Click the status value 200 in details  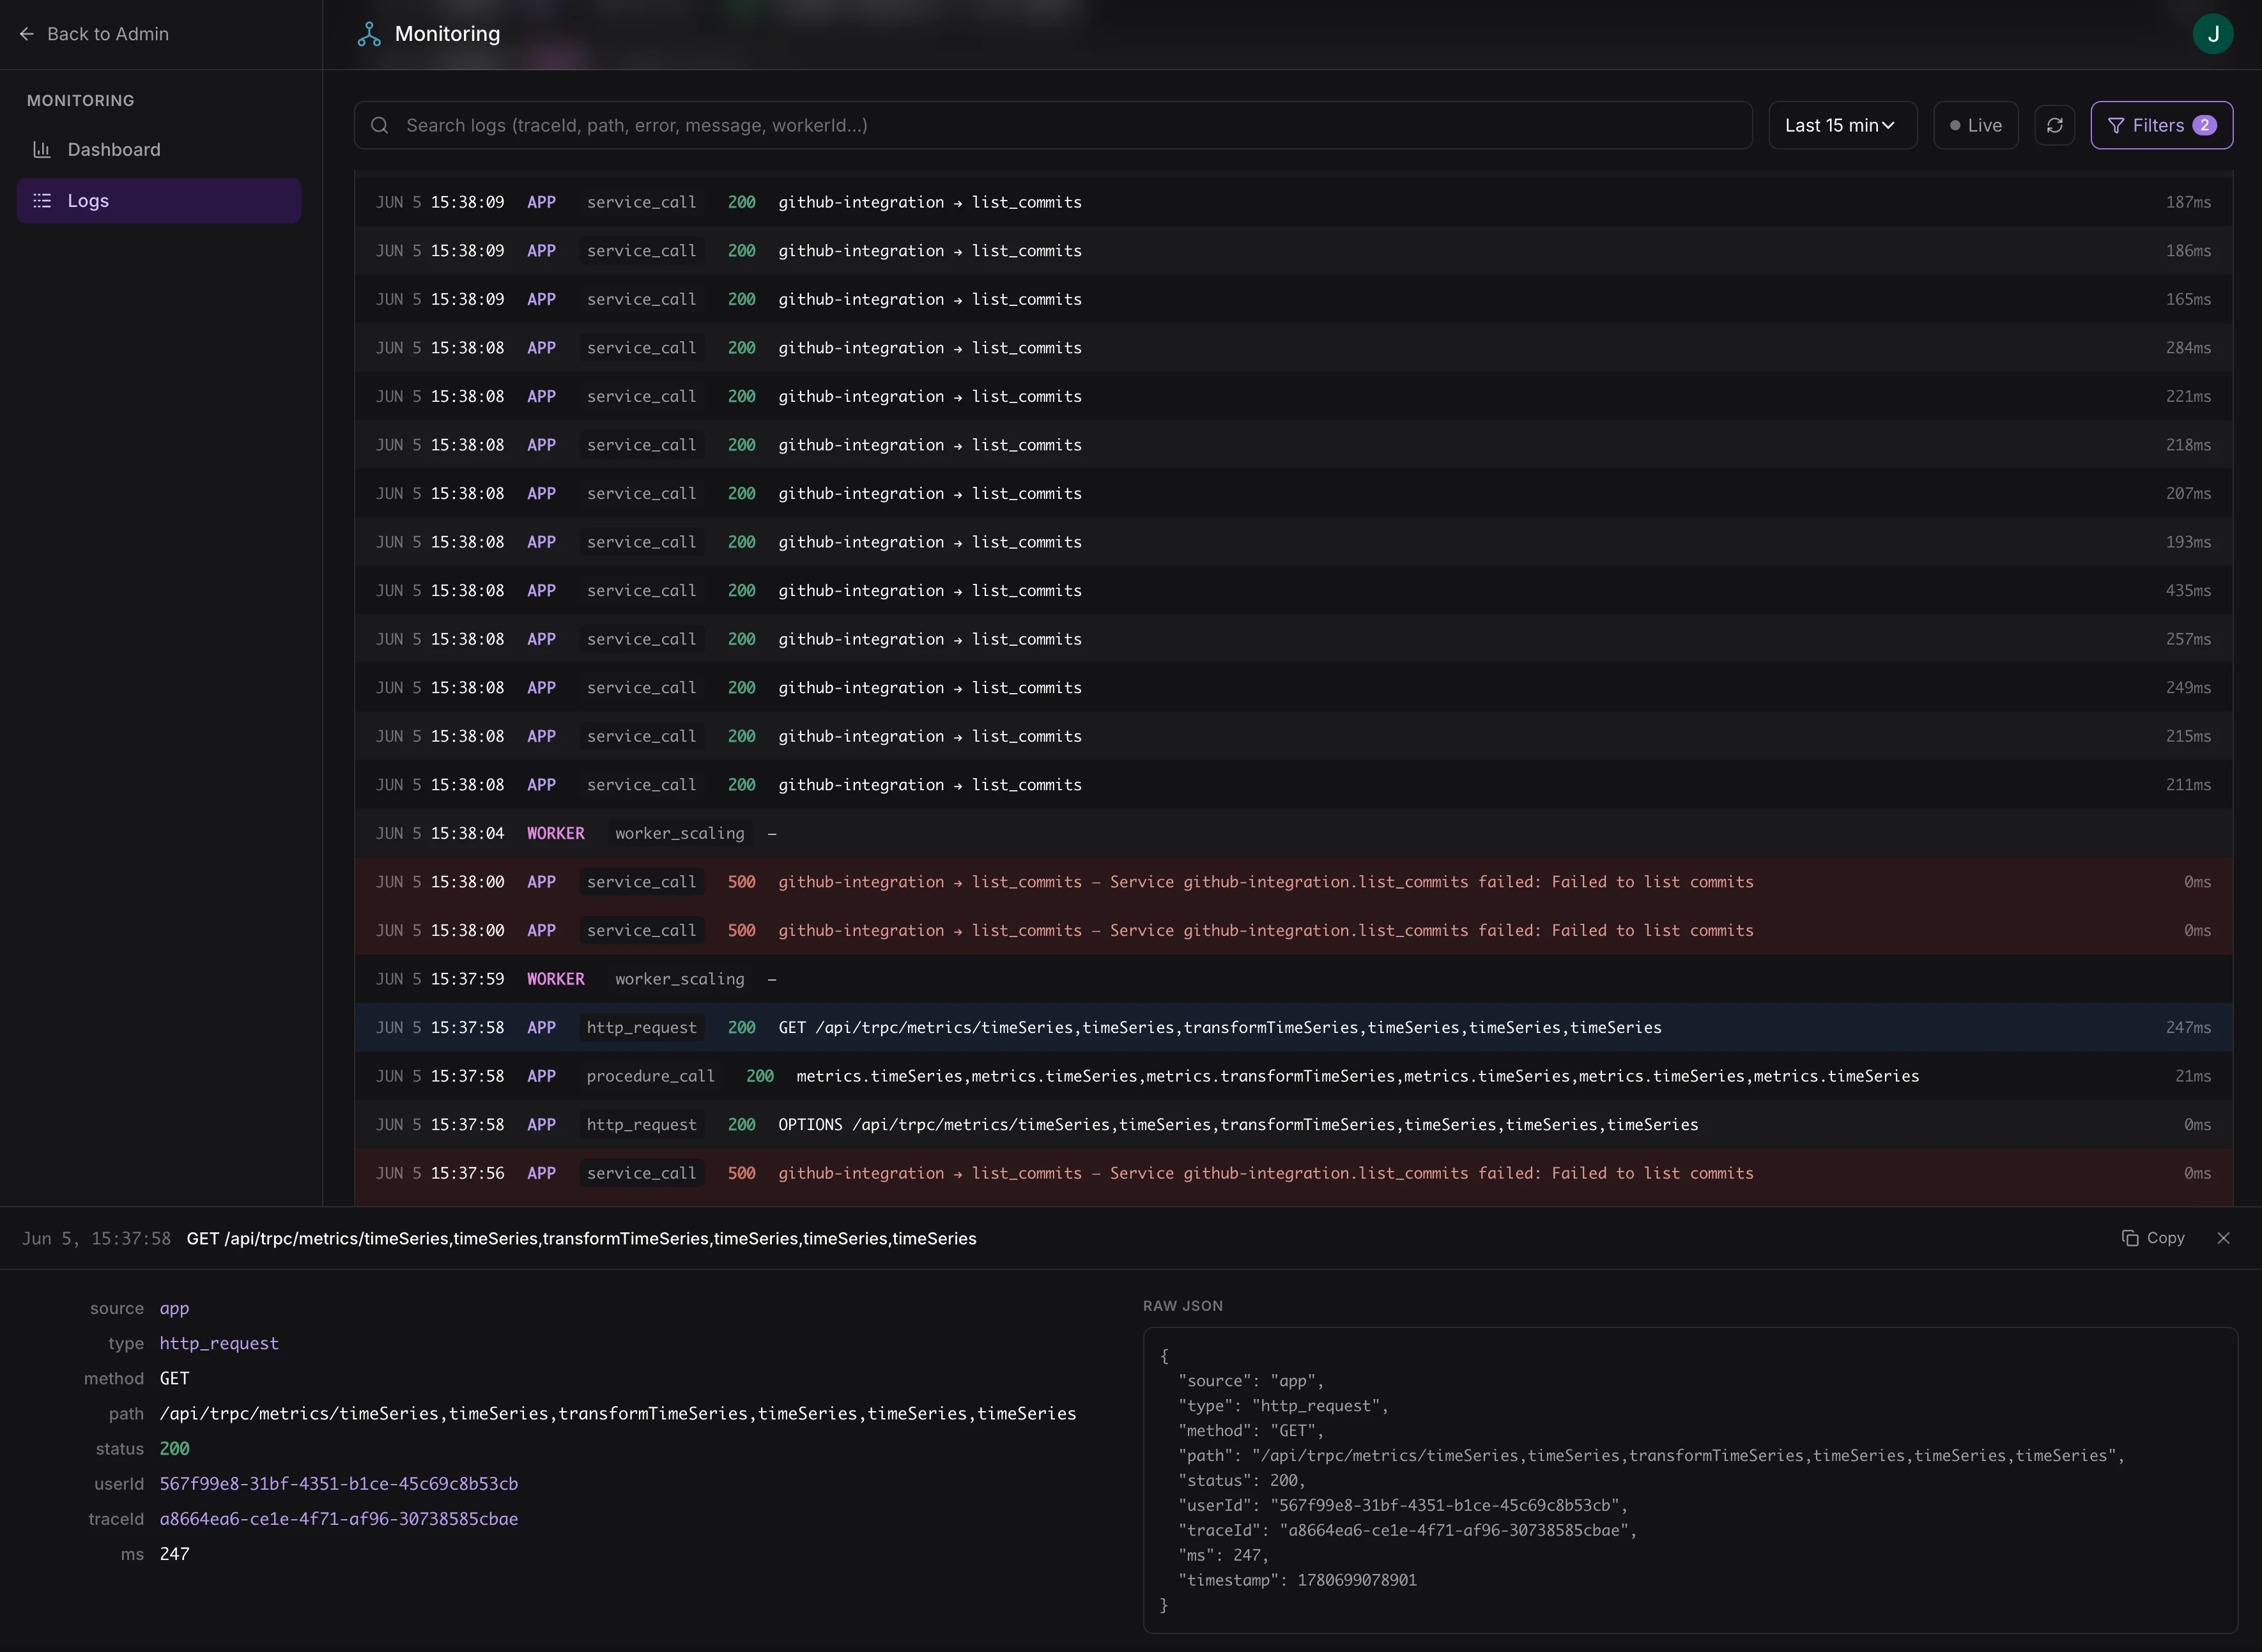click(174, 1449)
